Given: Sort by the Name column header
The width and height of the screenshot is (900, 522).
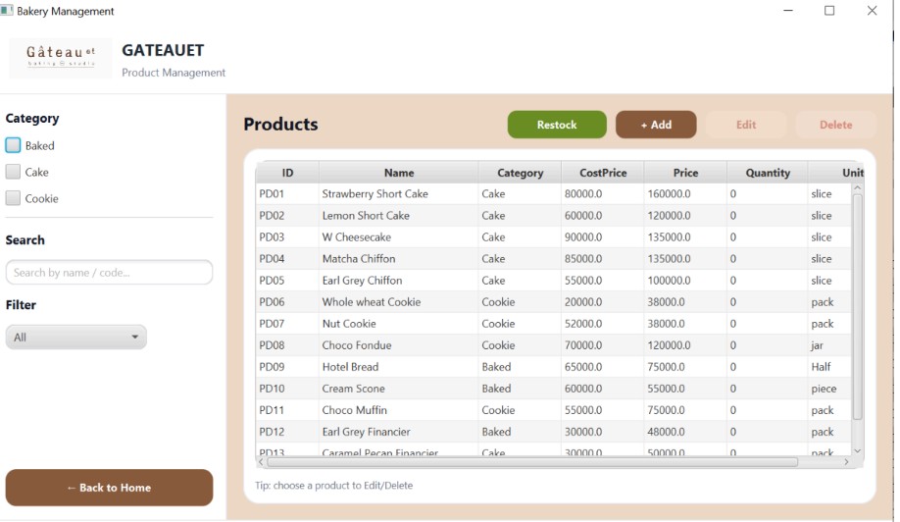Looking at the screenshot, I should click(x=398, y=173).
